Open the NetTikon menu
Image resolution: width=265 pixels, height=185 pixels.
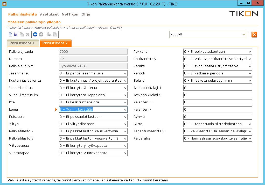pyautogui.click(x=70, y=14)
